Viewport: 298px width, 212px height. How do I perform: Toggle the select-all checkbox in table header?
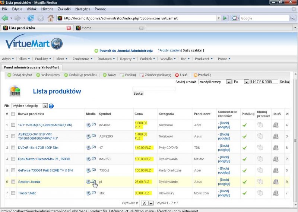(x=13, y=114)
